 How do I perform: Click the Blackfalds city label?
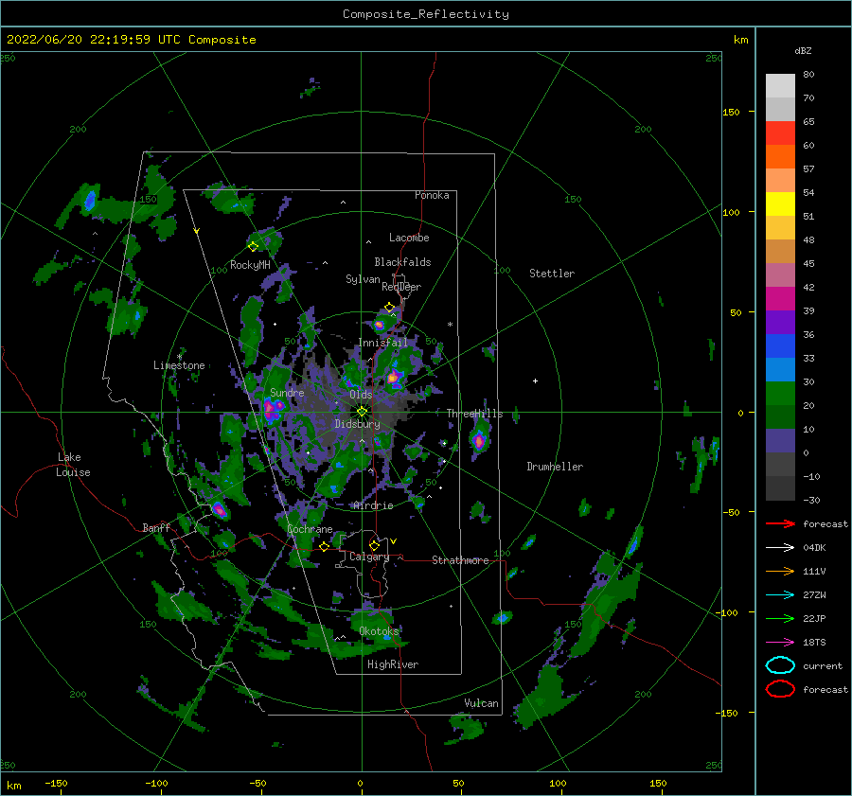402,262
